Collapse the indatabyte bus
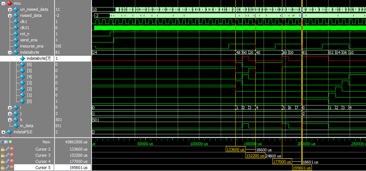This screenshot has width=366, height=171. tap(10, 52)
